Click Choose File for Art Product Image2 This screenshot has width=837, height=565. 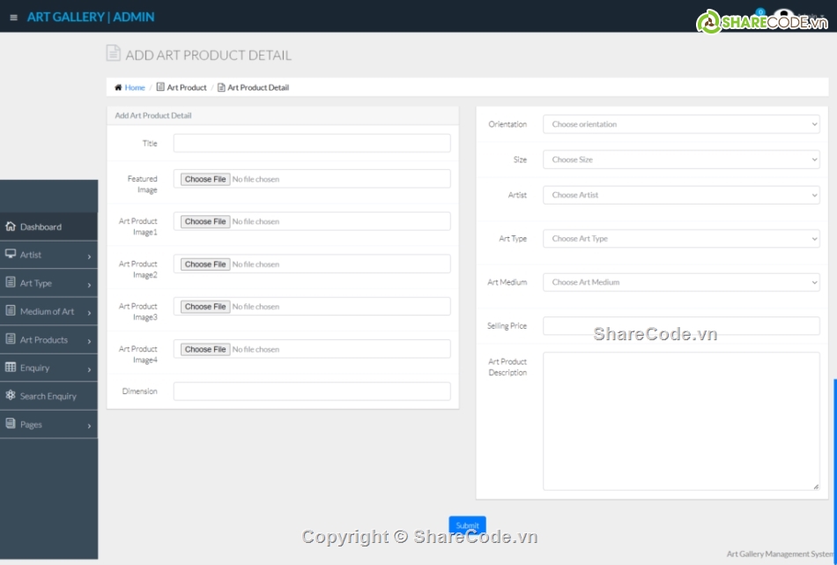pyautogui.click(x=205, y=264)
